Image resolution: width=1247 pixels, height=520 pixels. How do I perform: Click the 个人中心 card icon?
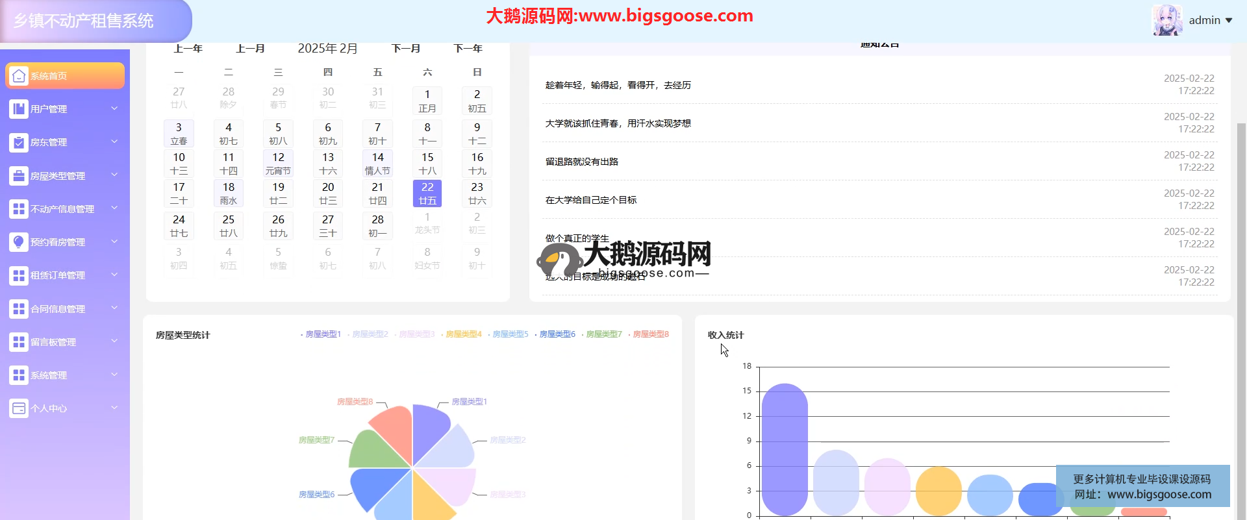point(19,408)
